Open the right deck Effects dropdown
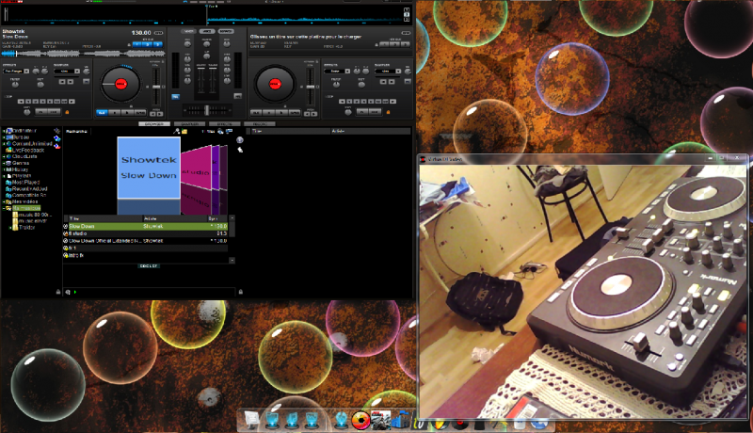 335,71
